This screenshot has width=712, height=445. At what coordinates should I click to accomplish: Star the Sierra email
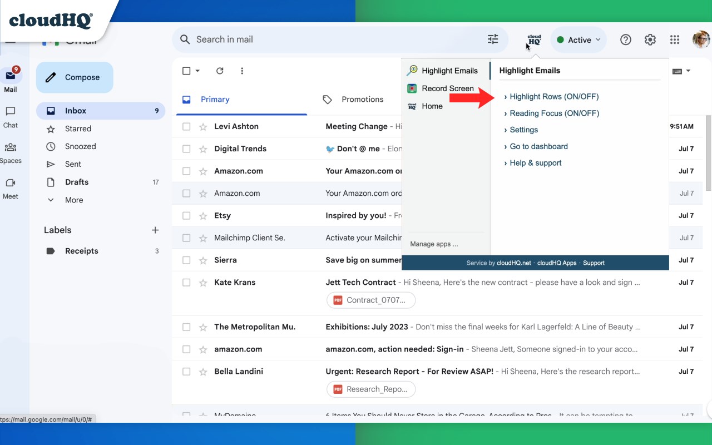(203, 260)
